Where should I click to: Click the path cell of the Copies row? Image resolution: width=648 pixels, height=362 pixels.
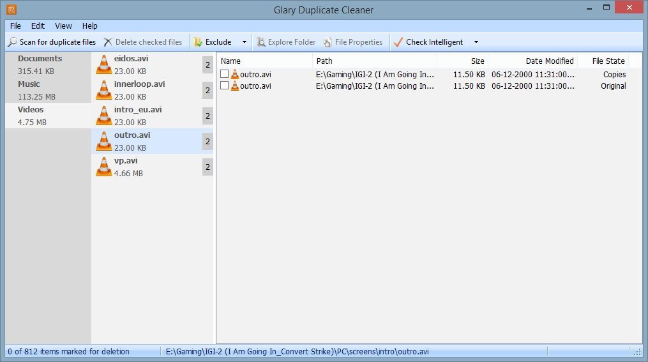tap(375, 75)
